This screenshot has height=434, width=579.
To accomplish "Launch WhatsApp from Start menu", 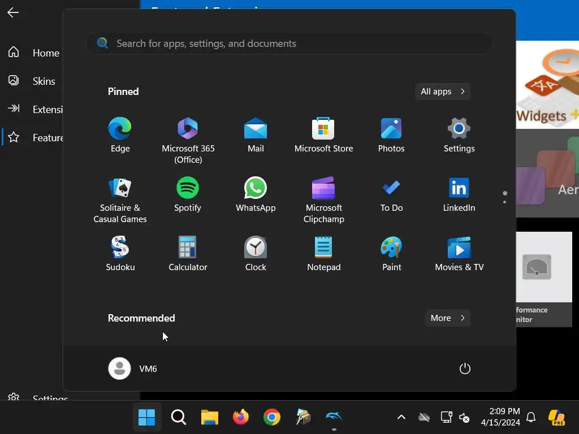I will (x=256, y=194).
